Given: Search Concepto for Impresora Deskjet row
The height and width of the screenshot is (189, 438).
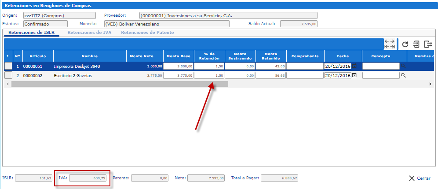Looking at the screenshot, I should (x=403, y=66).
